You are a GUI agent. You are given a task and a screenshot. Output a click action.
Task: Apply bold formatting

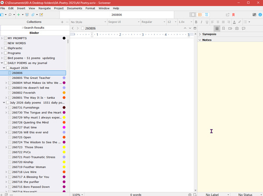196,22
